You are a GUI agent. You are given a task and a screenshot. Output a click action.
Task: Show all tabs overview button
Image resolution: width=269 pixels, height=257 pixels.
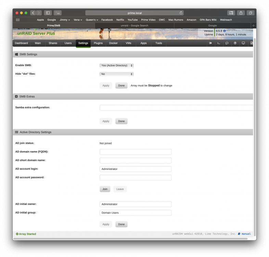[251, 13]
